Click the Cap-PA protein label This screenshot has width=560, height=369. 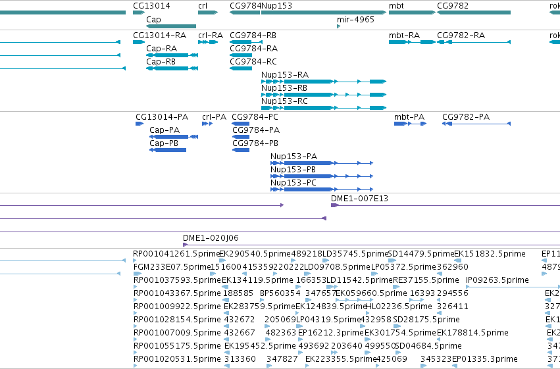pyautogui.click(x=165, y=130)
